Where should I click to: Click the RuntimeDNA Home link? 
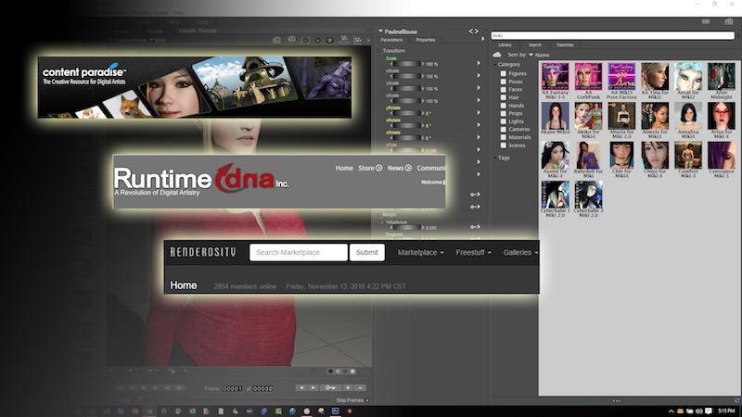coord(344,168)
